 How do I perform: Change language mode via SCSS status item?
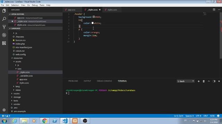tap(212, 116)
